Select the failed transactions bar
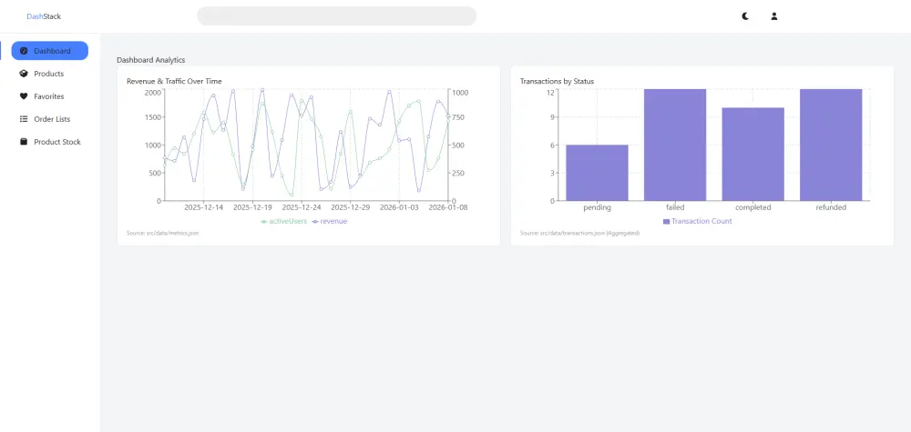The height and width of the screenshot is (432, 911). click(675, 146)
